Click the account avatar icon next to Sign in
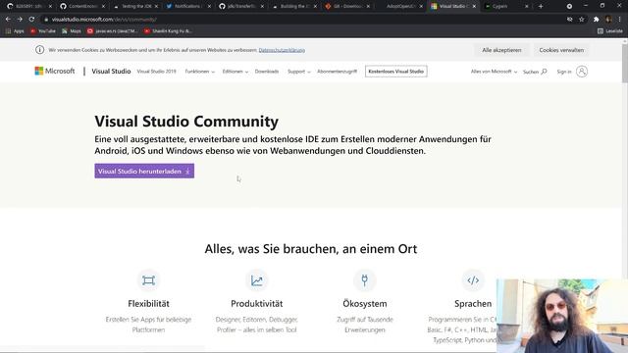This screenshot has width=628, height=353. point(582,72)
